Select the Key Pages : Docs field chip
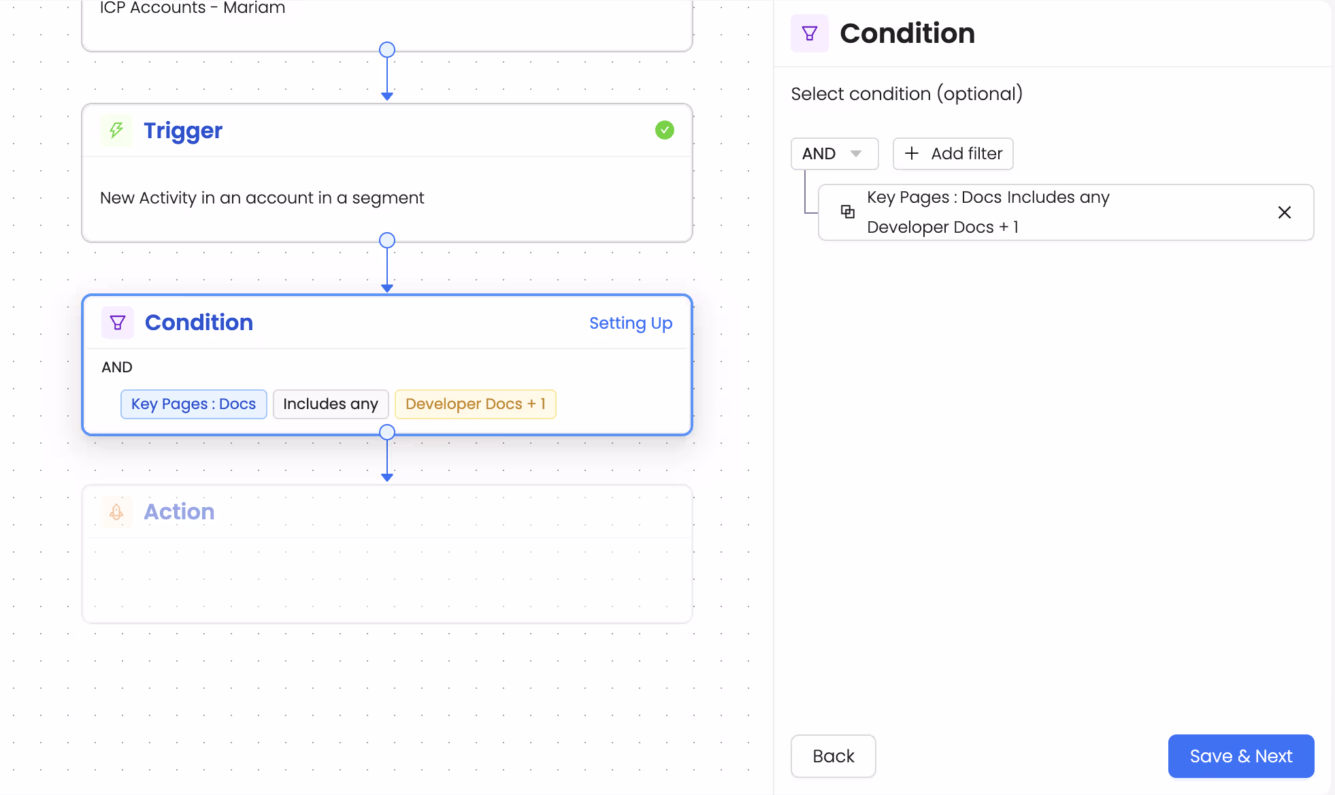 (x=193, y=404)
